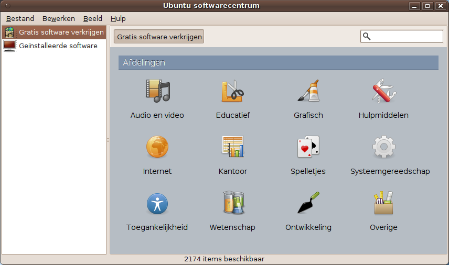Click the Internet label
Screen dimensions: 449x265
[x=157, y=171]
